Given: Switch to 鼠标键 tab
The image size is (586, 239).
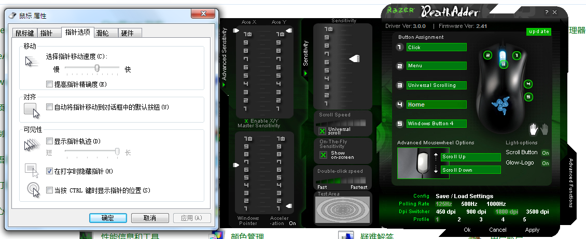Looking at the screenshot, I should pos(25,33).
